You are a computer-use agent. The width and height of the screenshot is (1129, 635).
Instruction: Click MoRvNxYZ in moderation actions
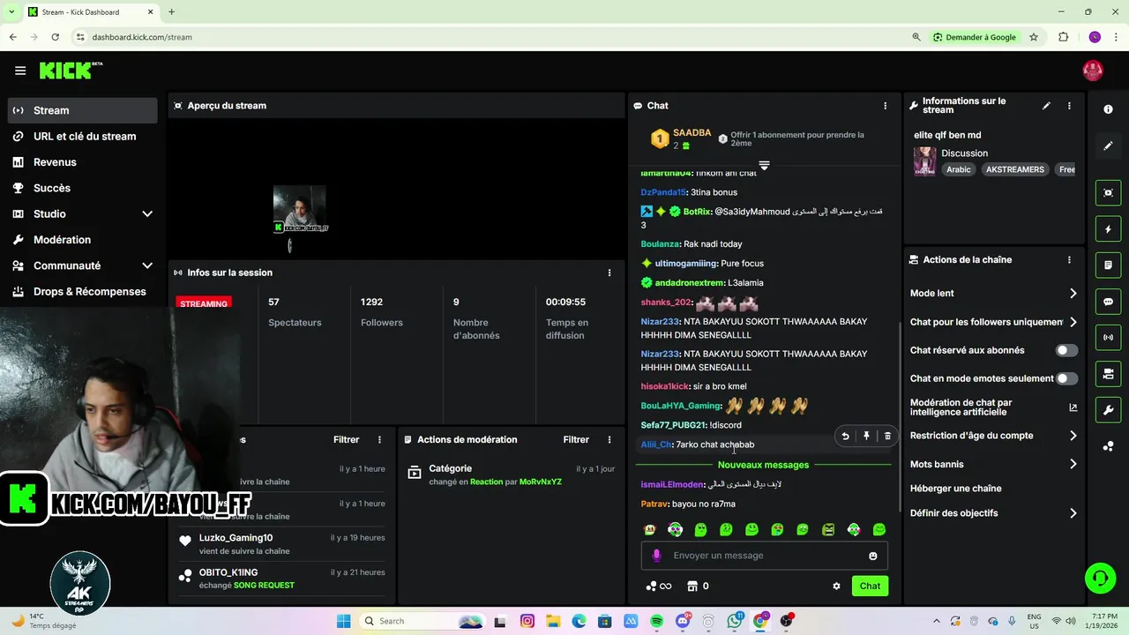540,482
